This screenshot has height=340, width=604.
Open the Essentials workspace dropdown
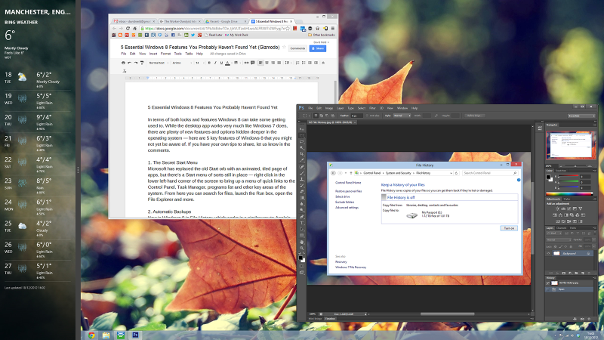581,116
